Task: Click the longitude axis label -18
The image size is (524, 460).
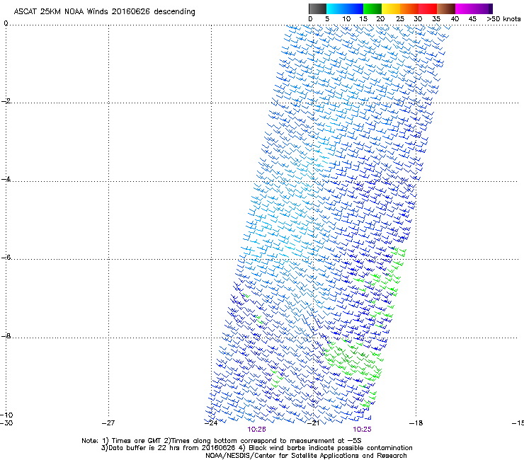Action: coord(416,423)
